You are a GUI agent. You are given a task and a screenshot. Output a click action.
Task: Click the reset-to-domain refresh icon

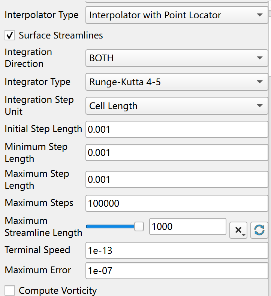click(x=259, y=230)
